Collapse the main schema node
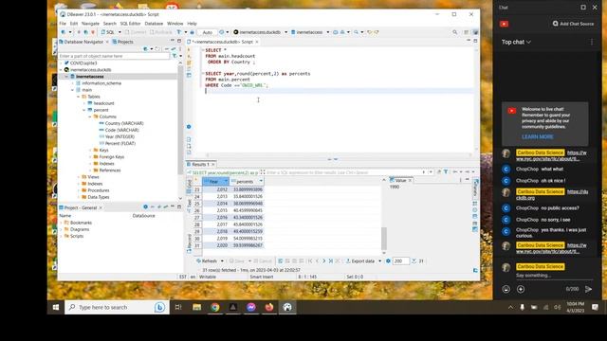 pos(72,90)
